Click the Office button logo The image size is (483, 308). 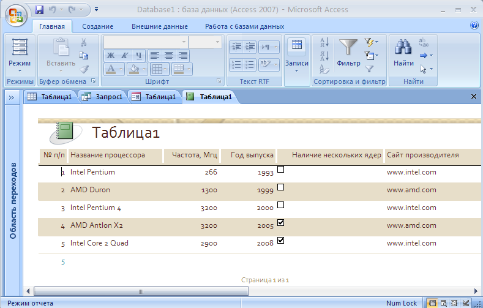(16, 15)
